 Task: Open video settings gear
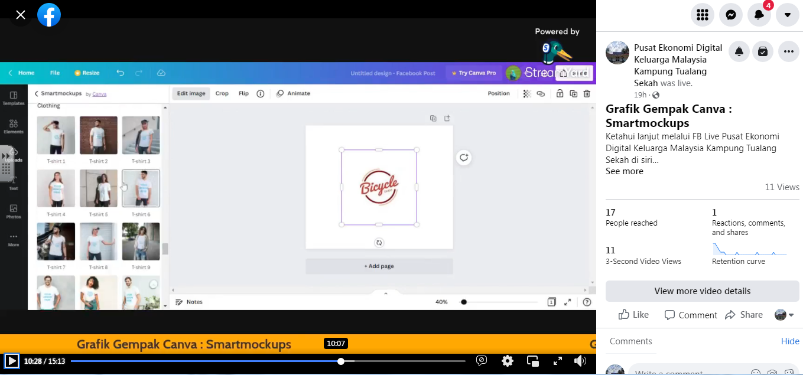[508, 361]
